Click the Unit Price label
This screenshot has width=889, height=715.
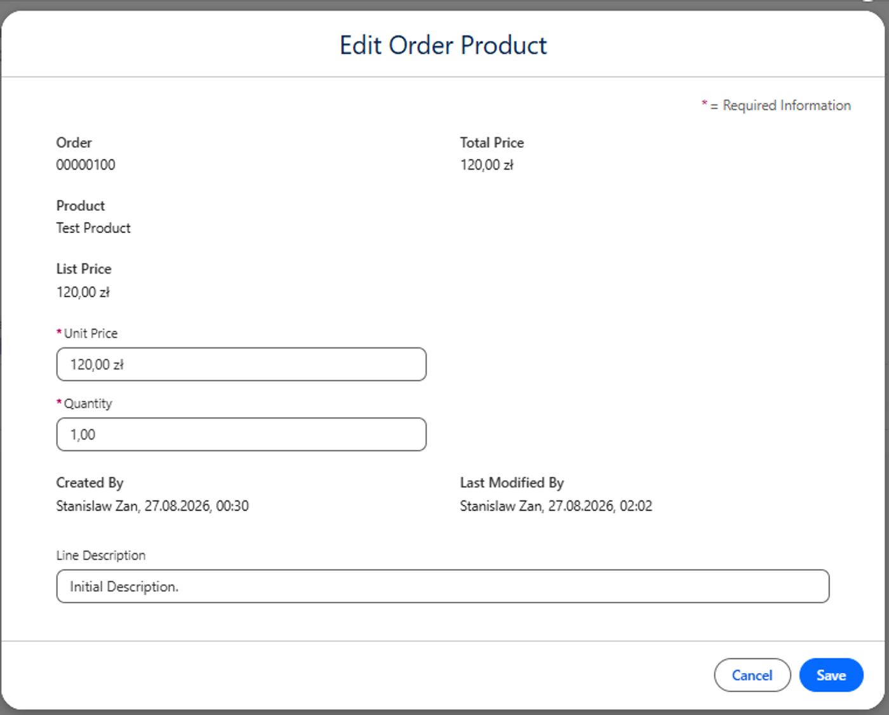(x=90, y=333)
